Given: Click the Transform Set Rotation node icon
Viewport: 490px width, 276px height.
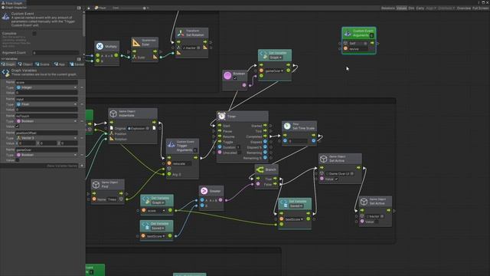Looking at the screenshot, I should pyautogui.click(x=181, y=33).
